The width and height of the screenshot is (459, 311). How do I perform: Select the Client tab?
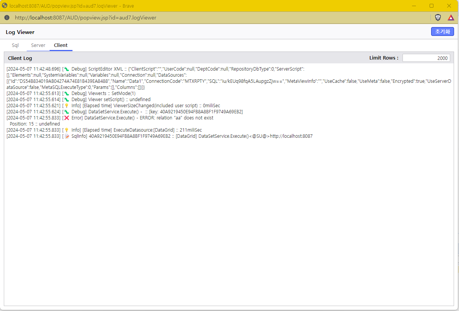click(x=61, y=45)
